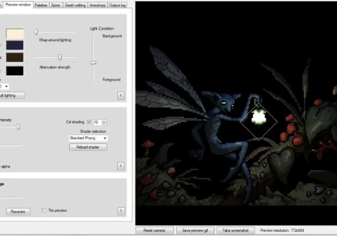Click the cream colored light swatch
Screen dimensions: 337x236
15,34
